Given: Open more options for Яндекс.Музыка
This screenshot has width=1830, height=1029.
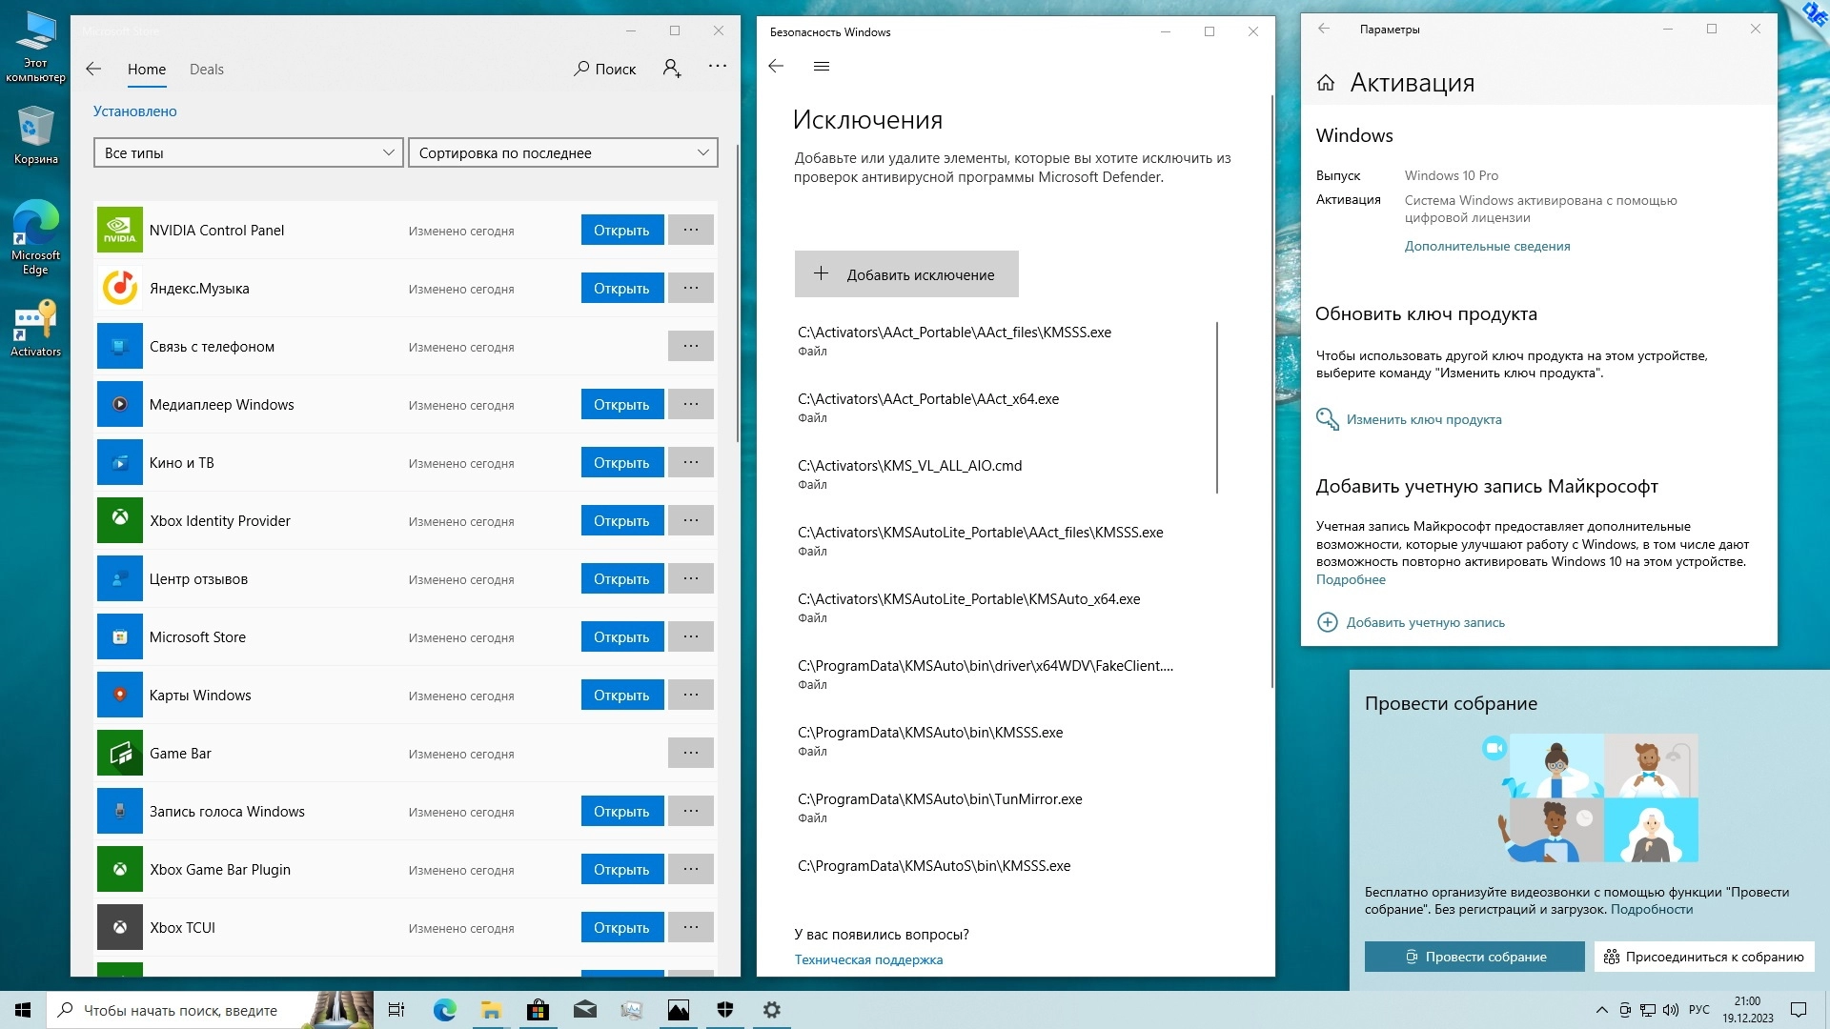Looking at the screenshot, I should (691, 288).
